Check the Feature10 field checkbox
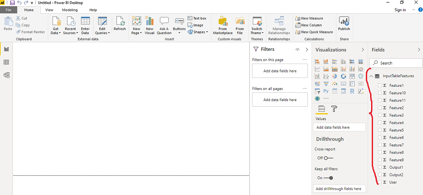The width and height of the screenshot is (423, 195). (x=380, y=93)
